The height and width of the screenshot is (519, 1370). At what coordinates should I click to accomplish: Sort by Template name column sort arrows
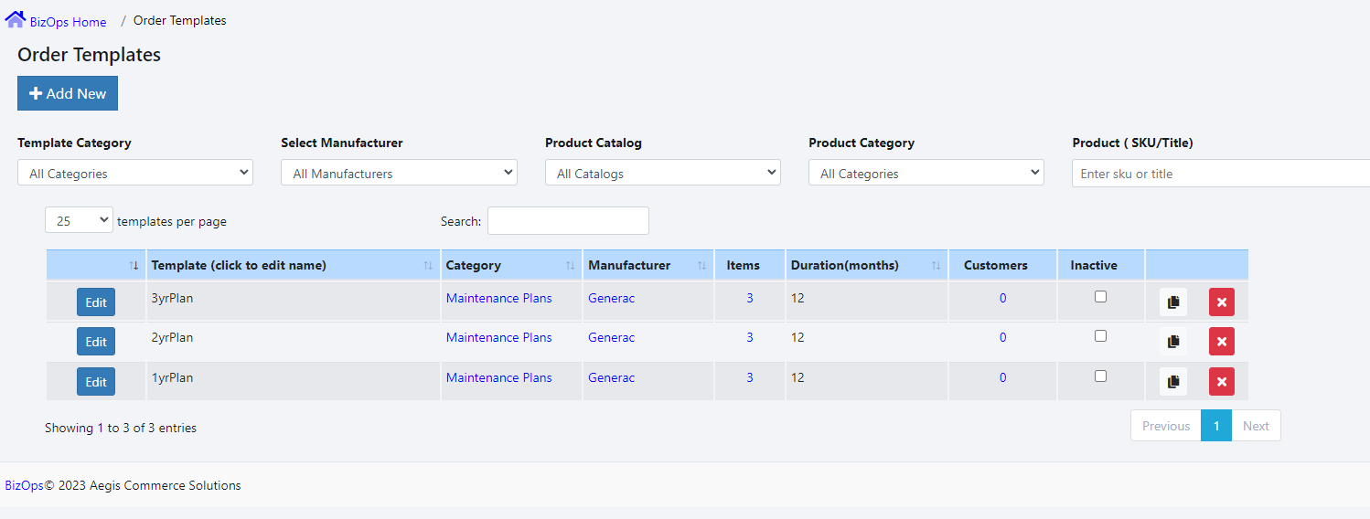pos(428,266)
